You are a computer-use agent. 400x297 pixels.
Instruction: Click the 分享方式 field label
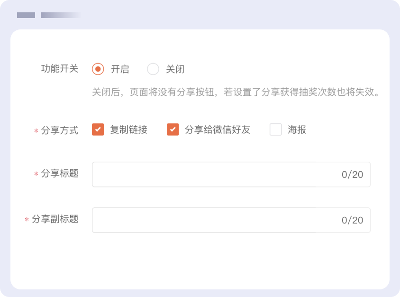click(60, 130)
